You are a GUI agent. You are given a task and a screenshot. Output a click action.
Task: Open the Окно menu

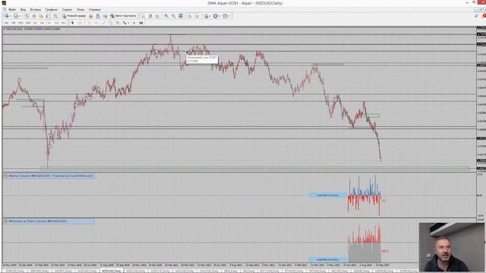pyautogui.click(x=80, y=10)
